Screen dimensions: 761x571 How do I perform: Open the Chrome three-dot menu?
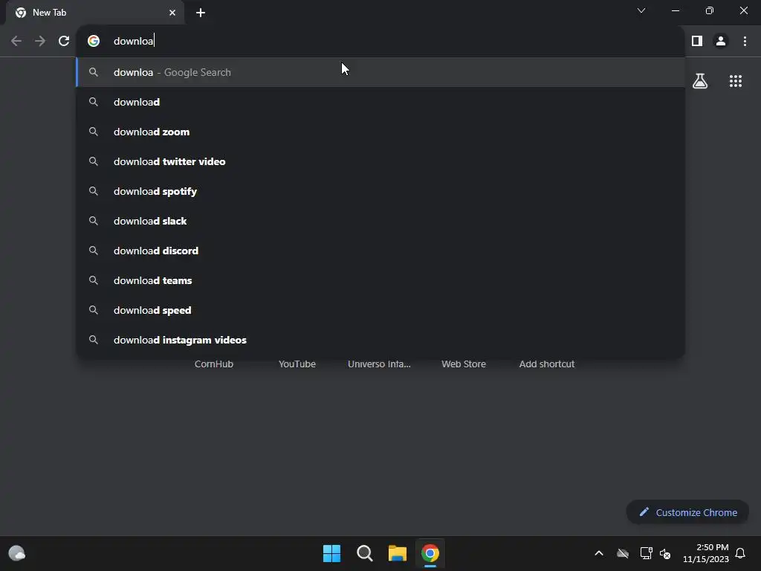coord(745,41)
